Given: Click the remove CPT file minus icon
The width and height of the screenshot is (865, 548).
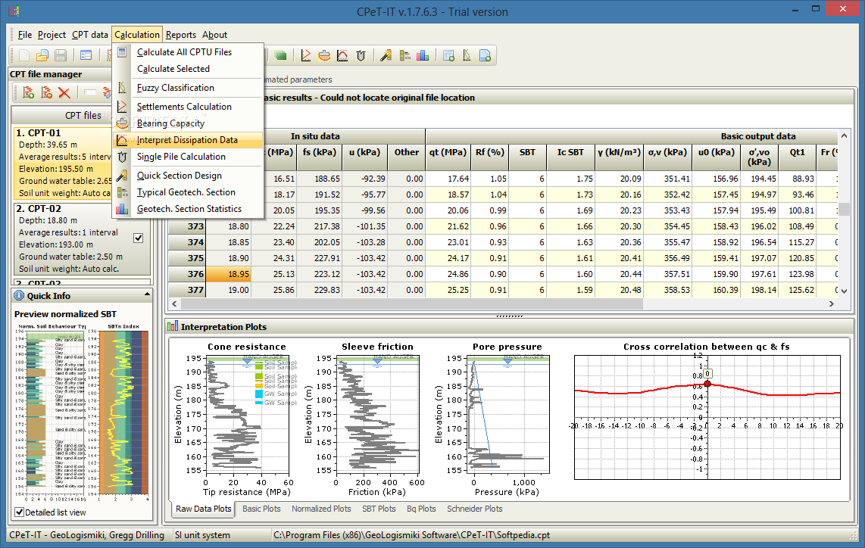Looking at the screenshot, I should click(46, 92).
